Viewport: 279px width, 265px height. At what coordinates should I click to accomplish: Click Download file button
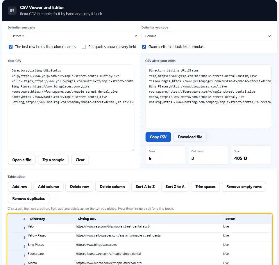(x=190, y=137)
